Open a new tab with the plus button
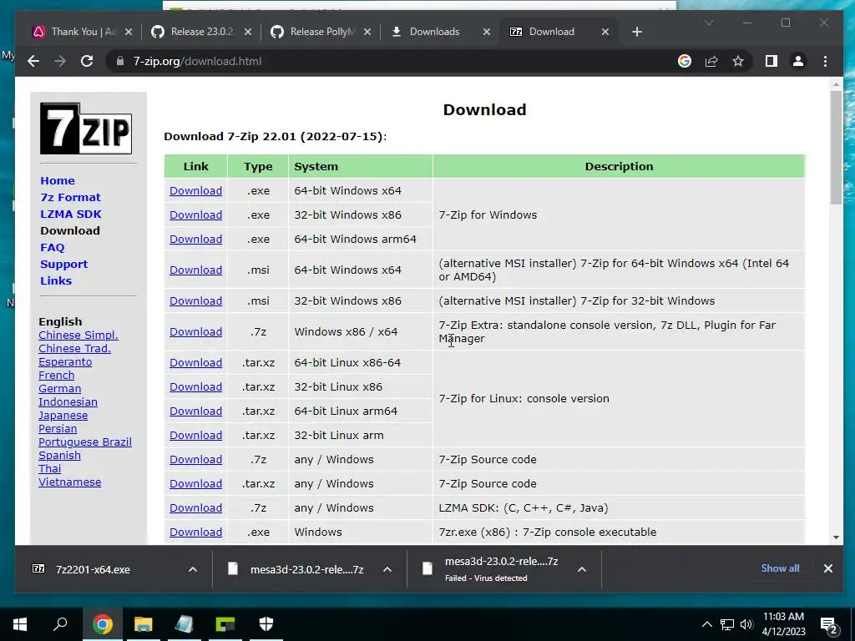Screen dimensions: 855x641 click(637, 32)
